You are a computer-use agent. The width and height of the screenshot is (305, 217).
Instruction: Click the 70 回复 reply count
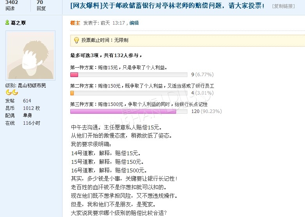tap(41, 5)
